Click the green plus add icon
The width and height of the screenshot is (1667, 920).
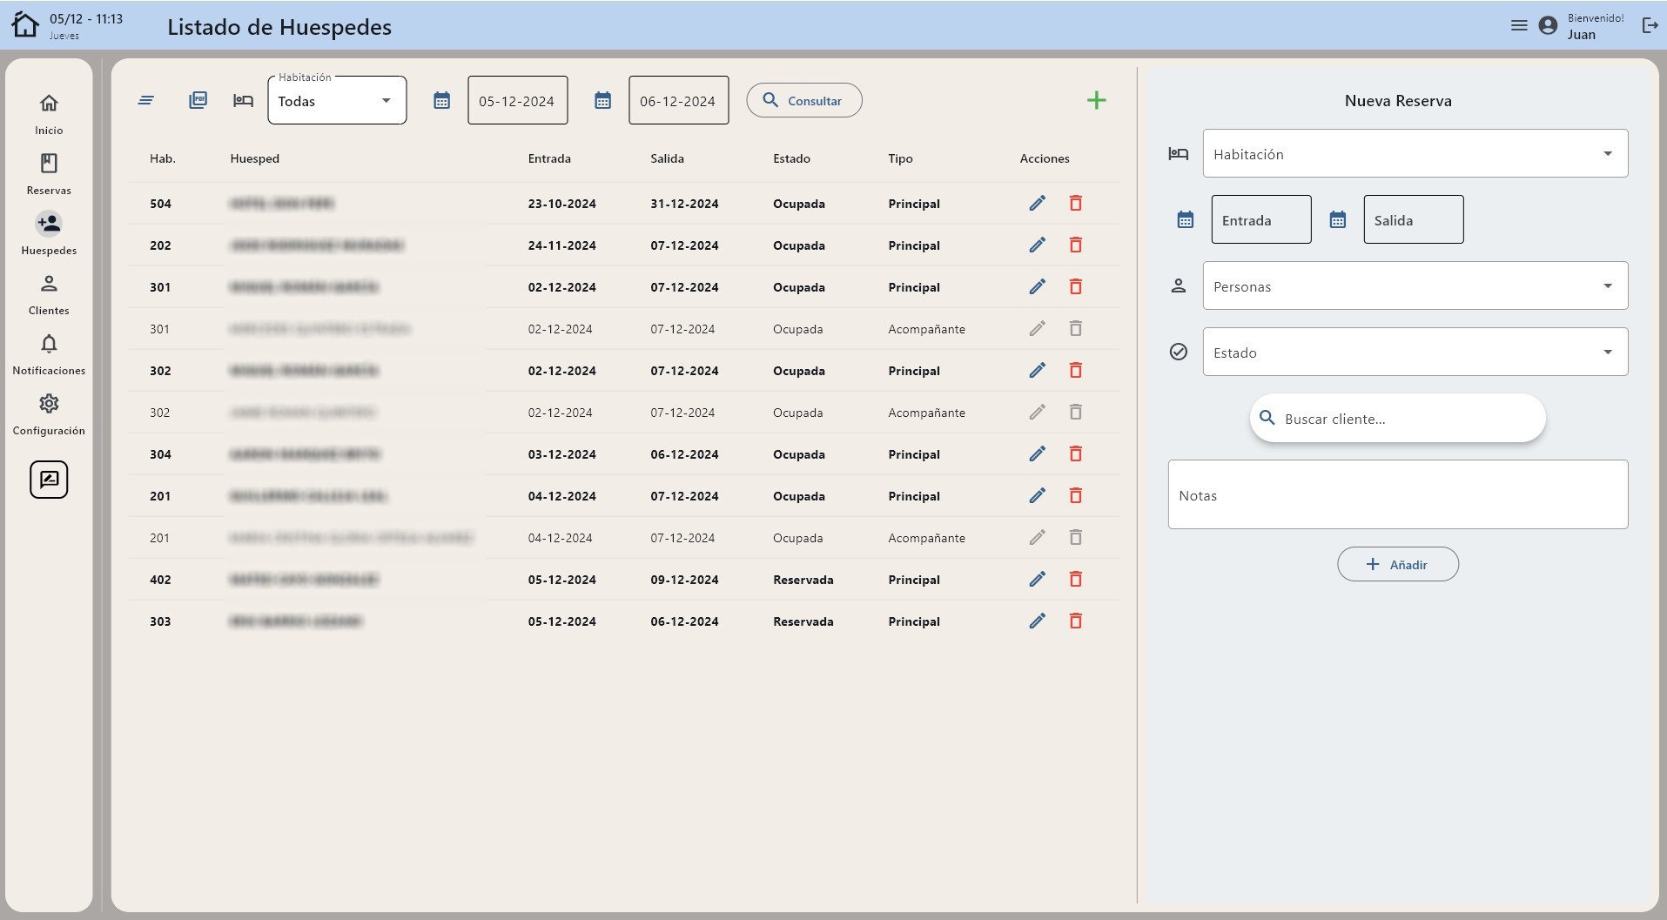(1097, 100)
